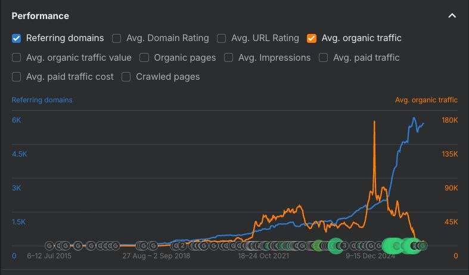Click the 18–24 Oct 2021 date label

click(263, 256)
